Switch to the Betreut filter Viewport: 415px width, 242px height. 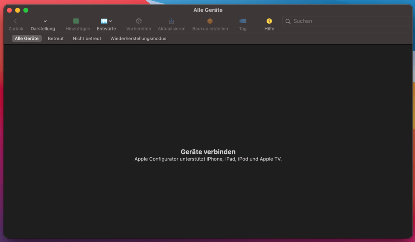[x=56, y=39]
